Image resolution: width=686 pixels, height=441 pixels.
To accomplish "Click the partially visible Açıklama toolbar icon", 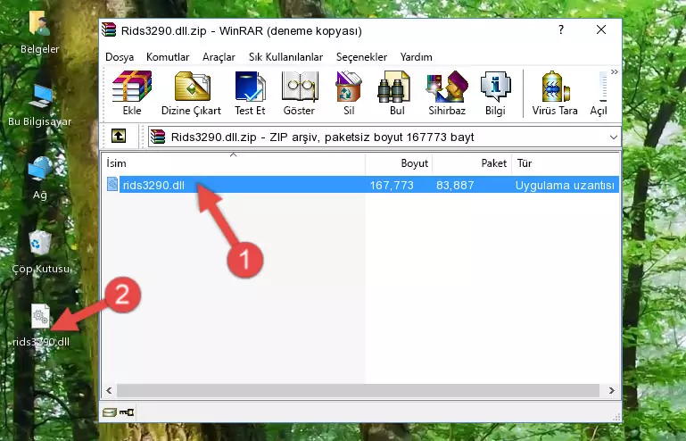I will click(599, 93).
